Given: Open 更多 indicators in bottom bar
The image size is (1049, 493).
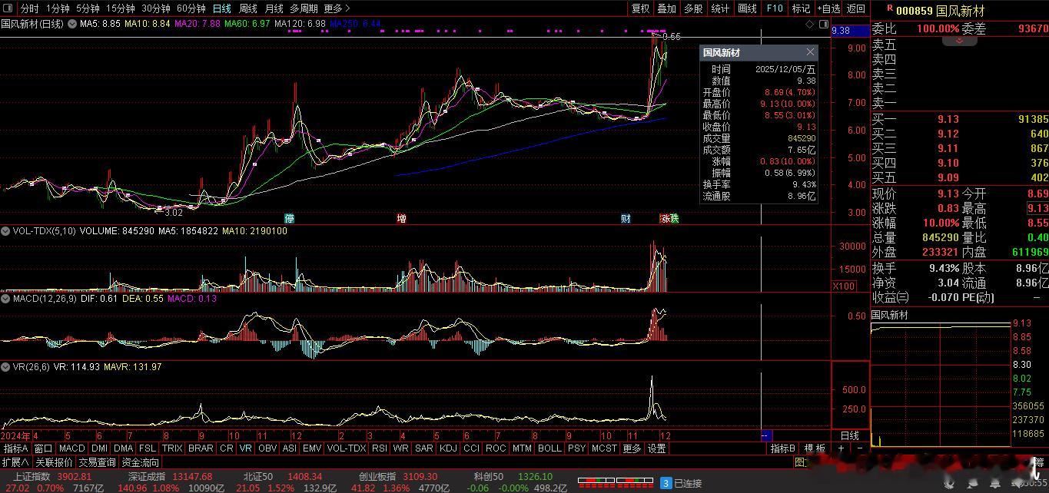Looking at the screenshot, I should [x=632, y=448].
